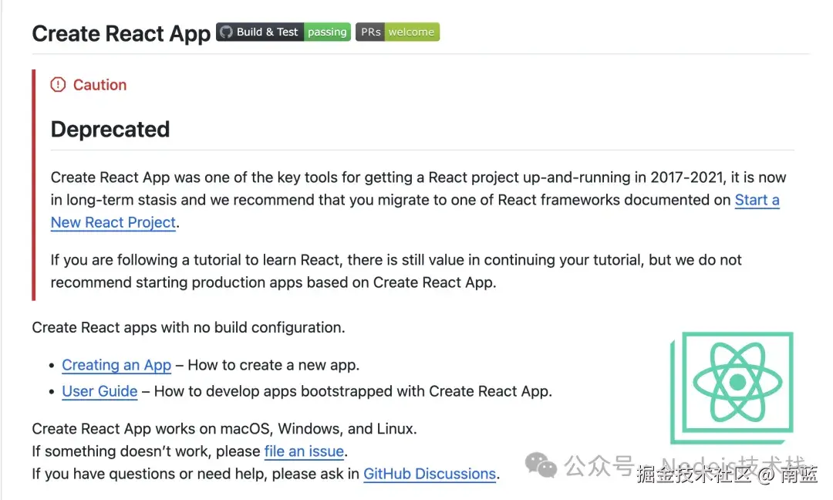Image resolution: width=833 pixels, height=500 pixels.
Task: Click the red Caution label text
Action: [99, 85]
